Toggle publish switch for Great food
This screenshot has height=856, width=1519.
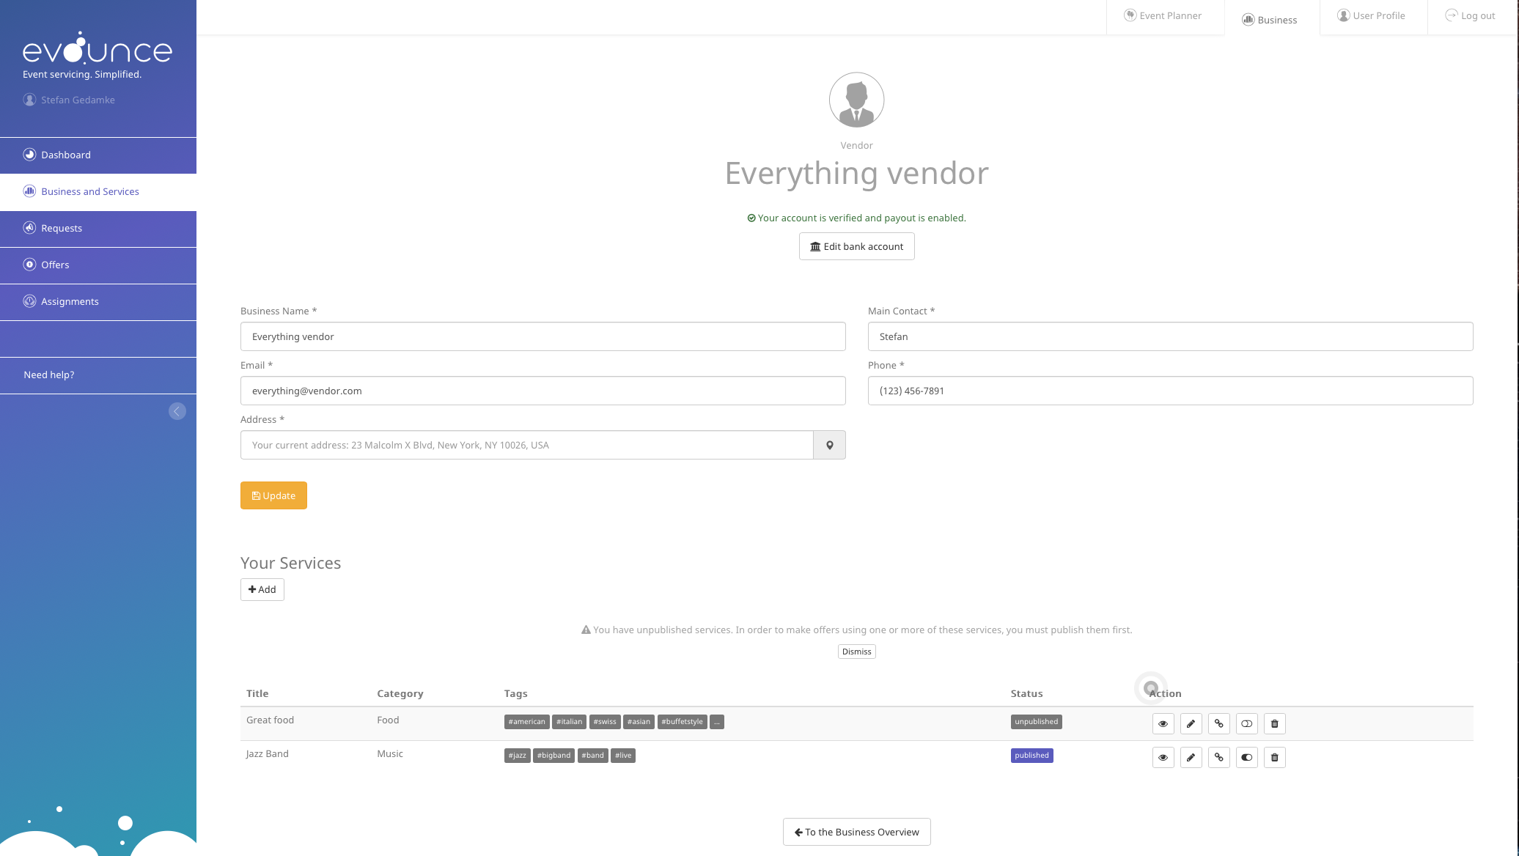pyautogui.click(x=1246, y=723)
